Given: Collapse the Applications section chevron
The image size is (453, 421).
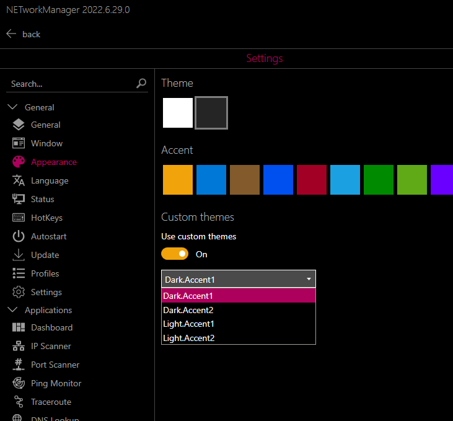Looking at the screenshot, I should pyautogui.click(x=12, y=310).
